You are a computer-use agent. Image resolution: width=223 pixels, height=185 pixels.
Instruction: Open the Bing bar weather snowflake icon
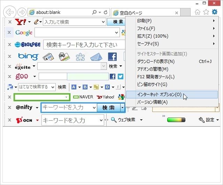click(80, 57)
